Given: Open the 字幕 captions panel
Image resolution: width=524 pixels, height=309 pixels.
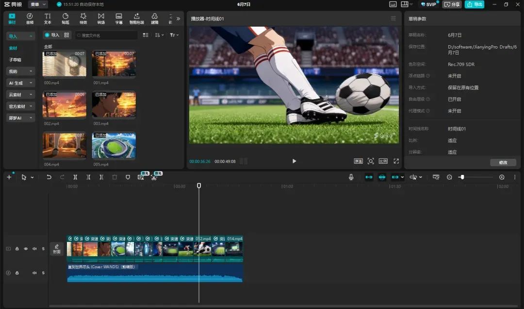Looking at the screenshot, I should (x=119, y=18).
